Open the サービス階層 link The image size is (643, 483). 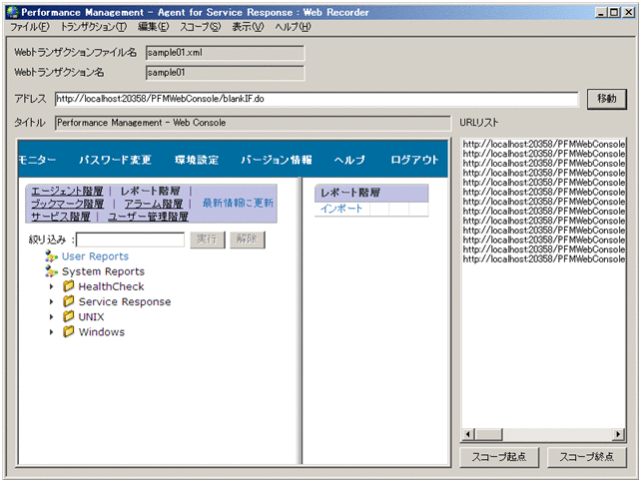coord(61,217)
